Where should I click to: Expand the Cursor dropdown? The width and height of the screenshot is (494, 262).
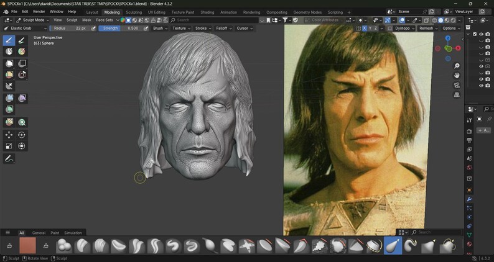point(245,29)
